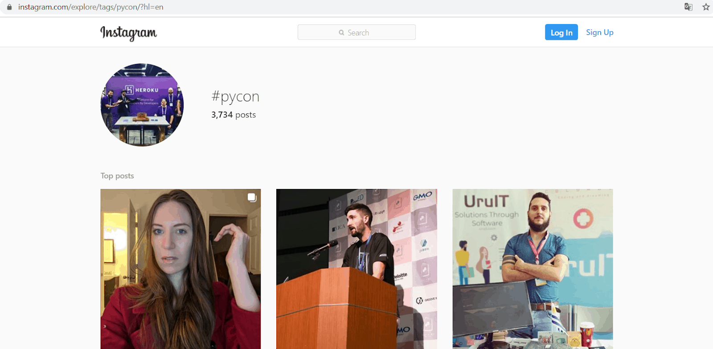The height and width of the screenshot is (349, 713).
Task: Click the magnifier icon in Search box
Action: pos(341,32)
